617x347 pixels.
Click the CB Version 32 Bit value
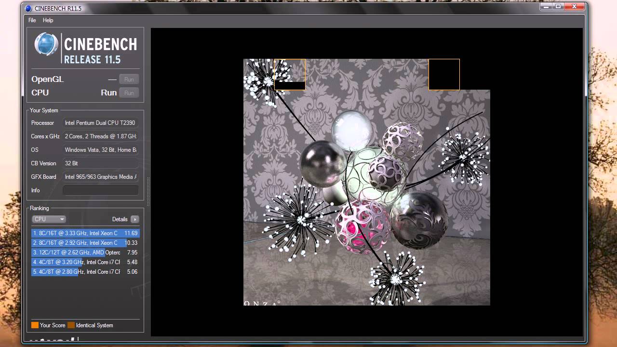click(x=101, y=163)
